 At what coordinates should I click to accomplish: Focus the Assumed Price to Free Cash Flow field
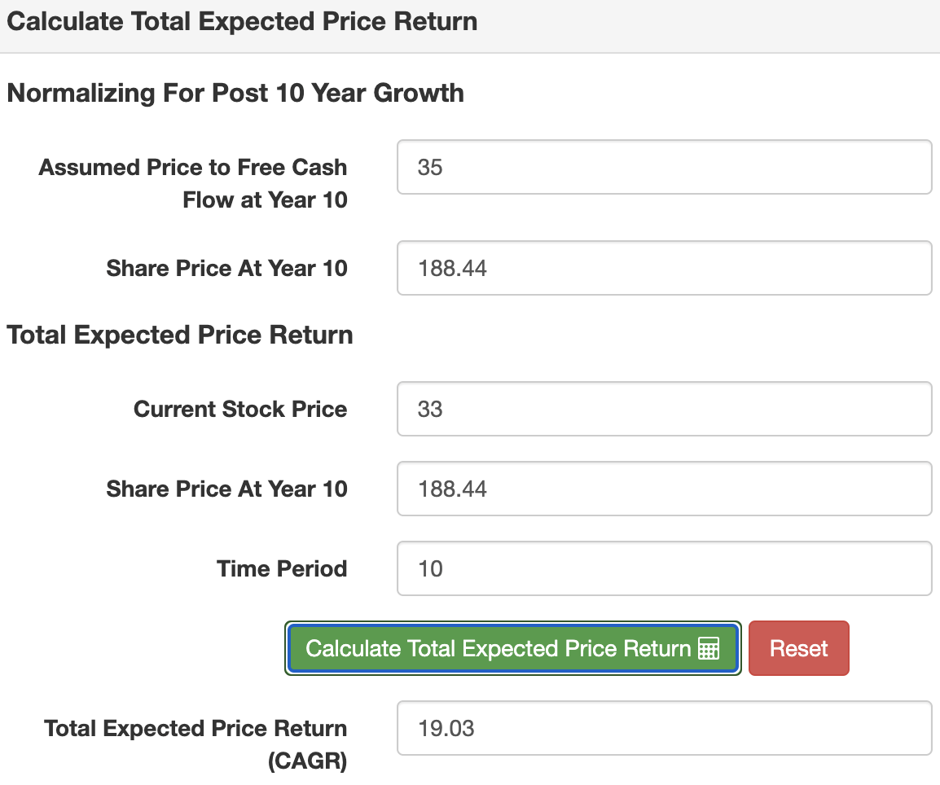(x=664, y=167)
